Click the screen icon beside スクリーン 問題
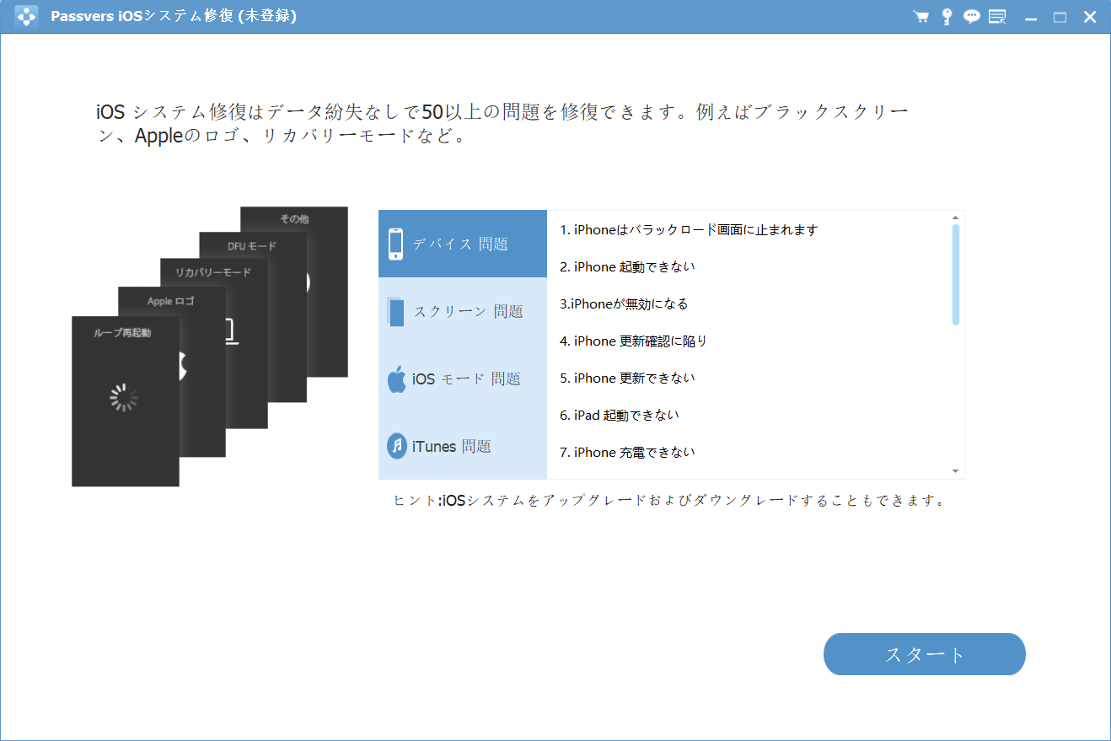The image size is (1111, 741). [395, 311]
